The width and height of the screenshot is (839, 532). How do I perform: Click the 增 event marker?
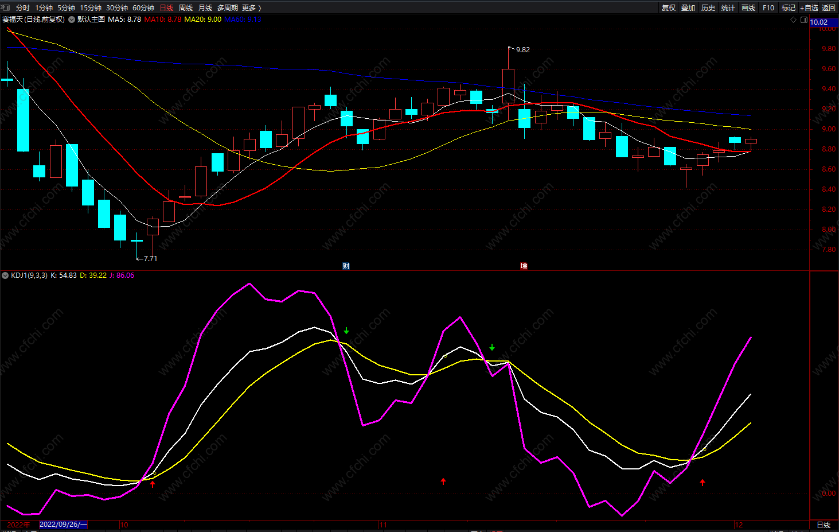[x=524, y=266]
